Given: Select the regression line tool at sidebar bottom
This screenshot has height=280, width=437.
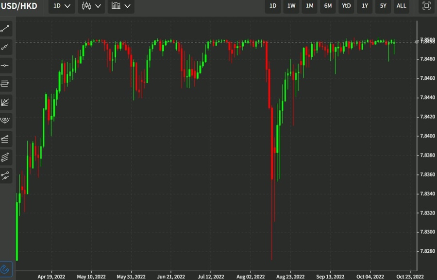Looking at the screenshot, I should click(5, 175).
